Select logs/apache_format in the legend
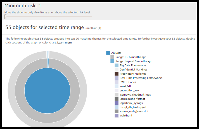This screenshot has width=199, height=129. pos(132,99)
